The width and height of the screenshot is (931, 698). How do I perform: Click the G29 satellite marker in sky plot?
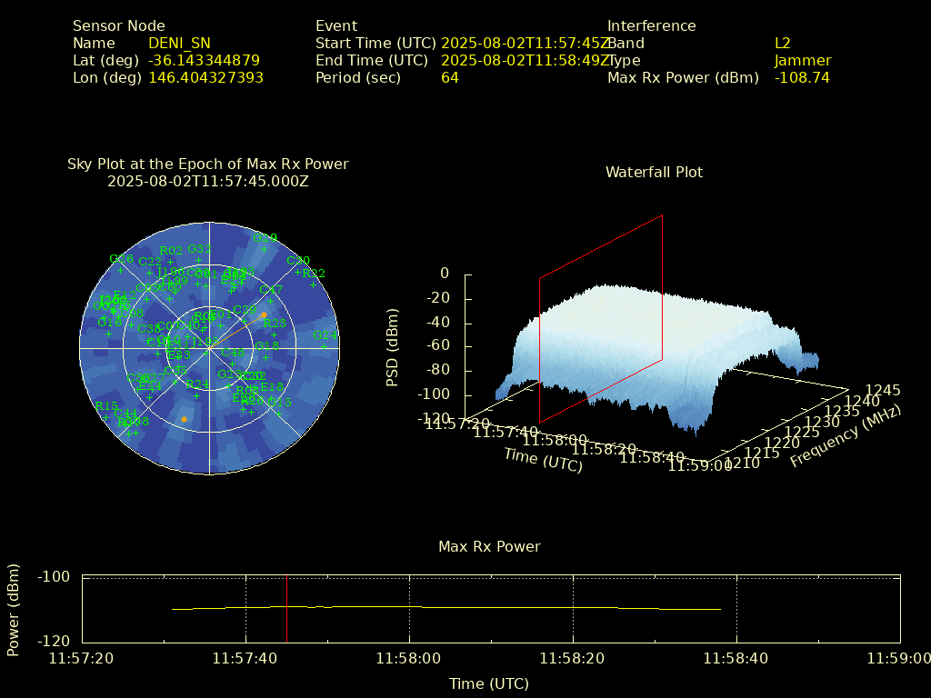[x=265, y=238]
